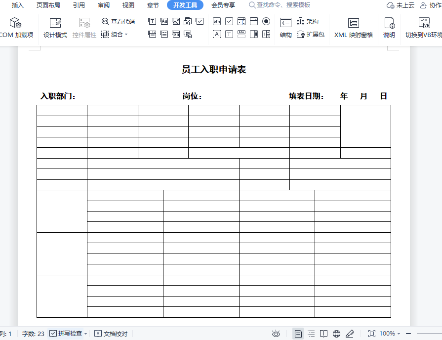Screen dimensions: 442x340
Task: Toggle Design Mode (设计模式)
Action: click(55, 28)
